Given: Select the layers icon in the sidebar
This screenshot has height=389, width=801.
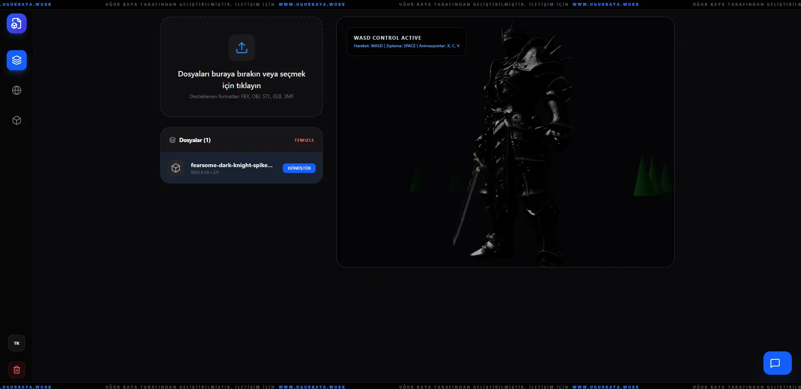Looking at the screenshot, I should click(x=17, y=60).
